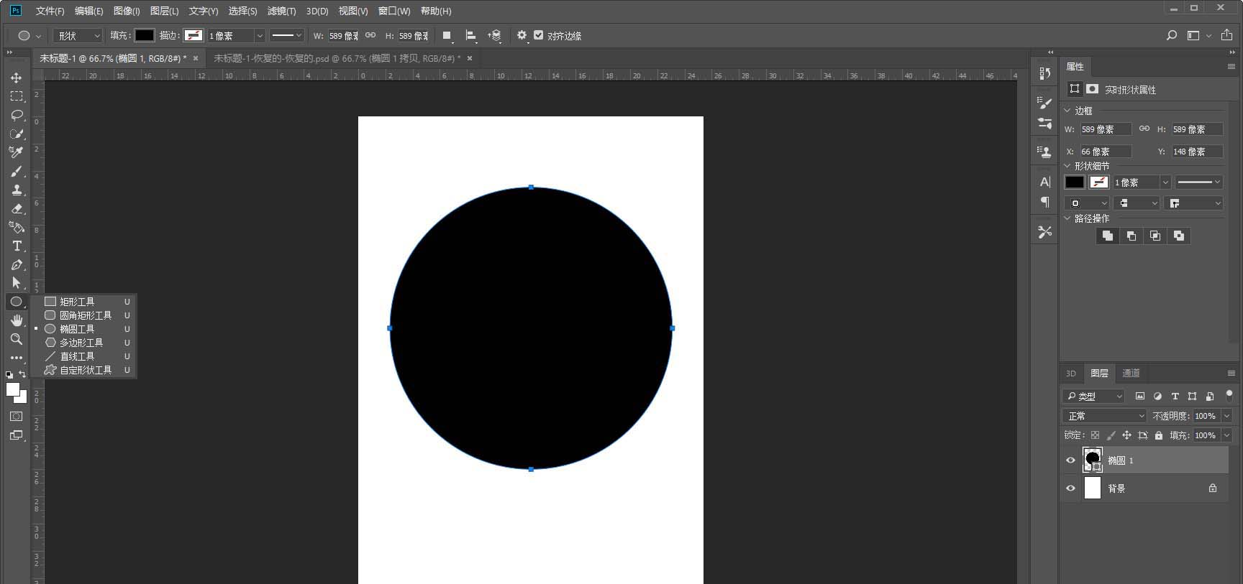1243x584 pixels.
Task: Select the Horizontal Type tool
Action: [16, 246]
